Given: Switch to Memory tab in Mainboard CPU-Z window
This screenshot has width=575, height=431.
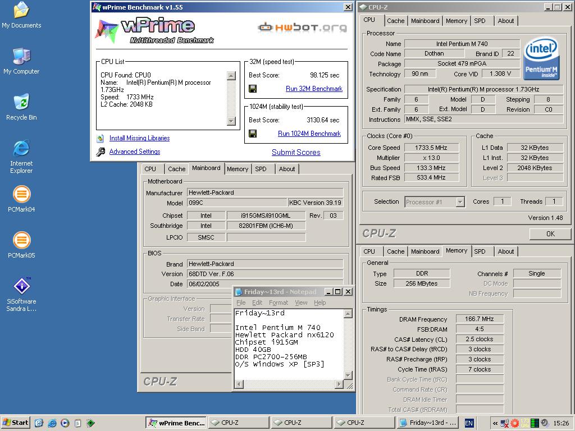Looking at the screenshot, I should tap(238, 169).
